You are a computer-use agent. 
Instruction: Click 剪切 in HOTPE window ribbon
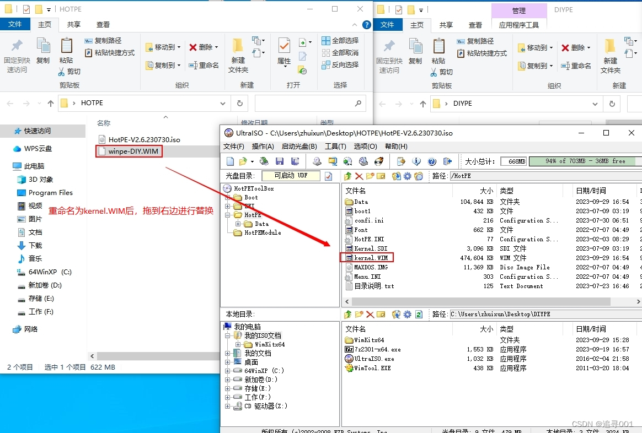(69, 72)
